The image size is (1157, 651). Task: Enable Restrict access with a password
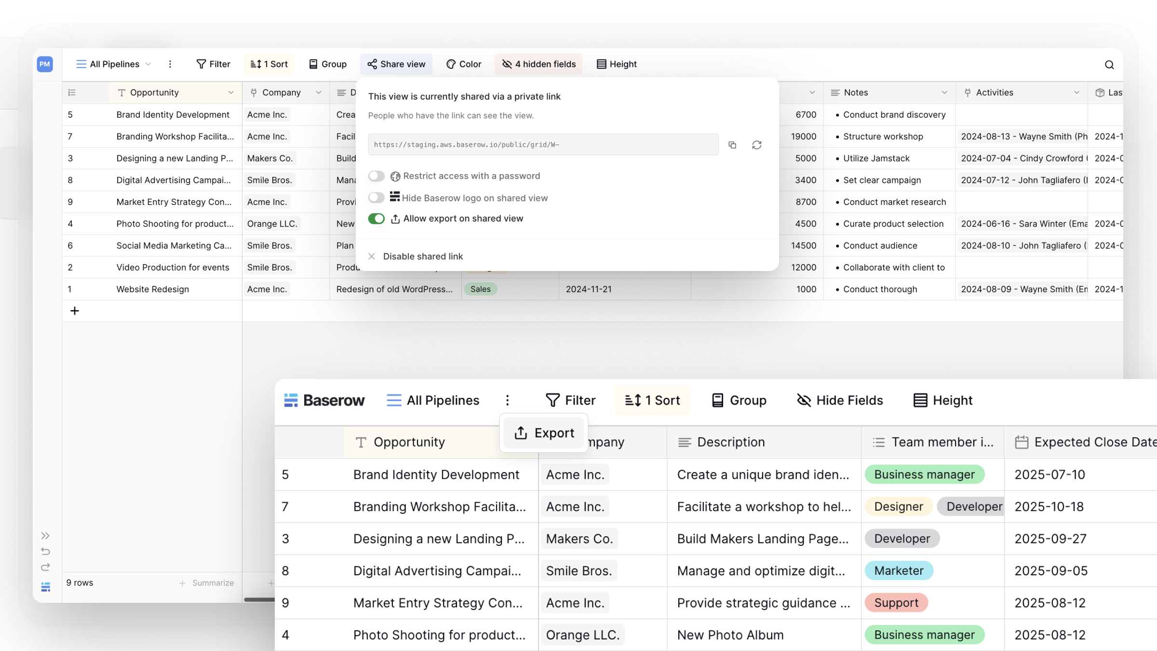pyautogui.click(x=377, y=176)
